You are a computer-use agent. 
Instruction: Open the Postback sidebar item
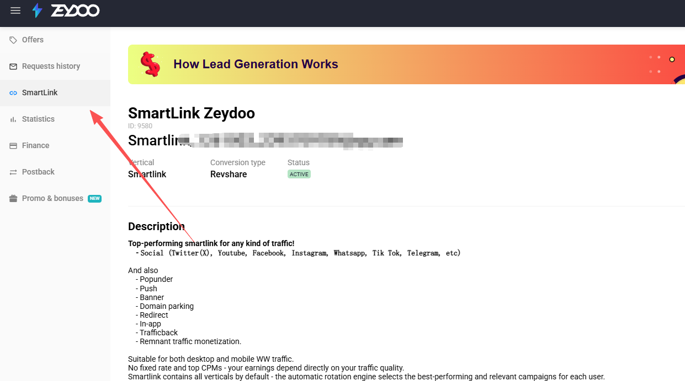[55, 172]
